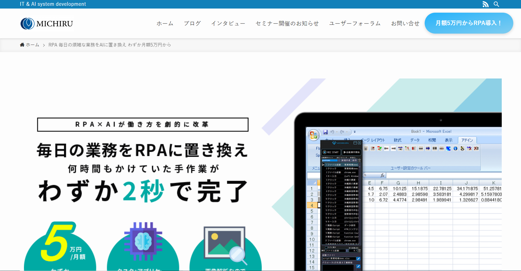Click the MICHIRU logo in the header
The height and width of the screenshot is (271, 521).
click(46, 23)
